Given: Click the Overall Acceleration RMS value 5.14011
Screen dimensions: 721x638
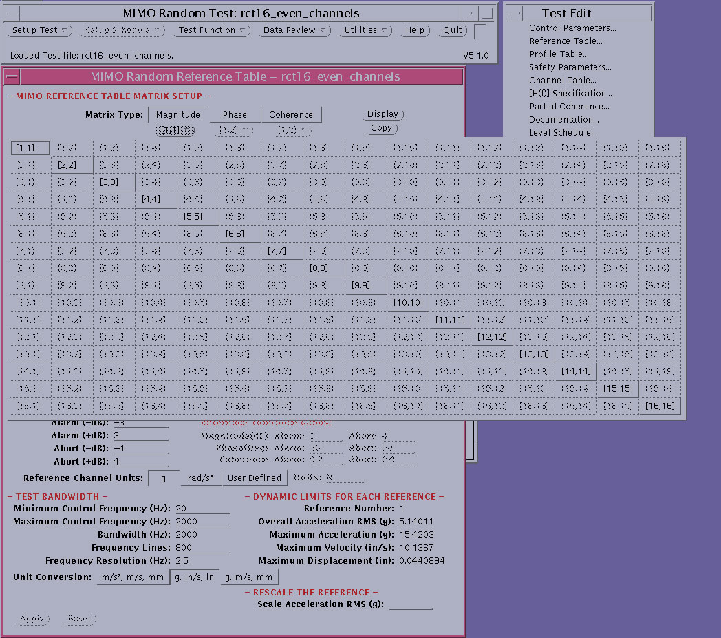Looking at the screenshot, I should pos(416,522).
